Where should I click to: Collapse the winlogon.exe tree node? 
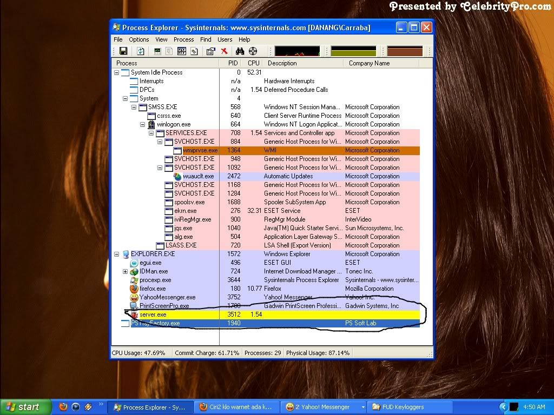[x=142, y=125]
